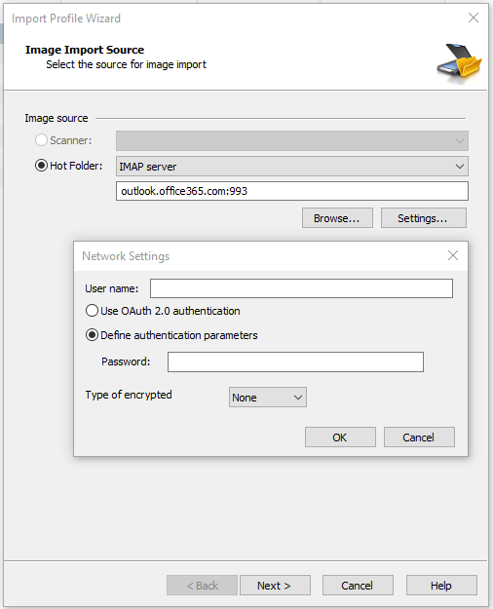Confirm network settings with OK
493x609 pixels.
click(340, 438)
